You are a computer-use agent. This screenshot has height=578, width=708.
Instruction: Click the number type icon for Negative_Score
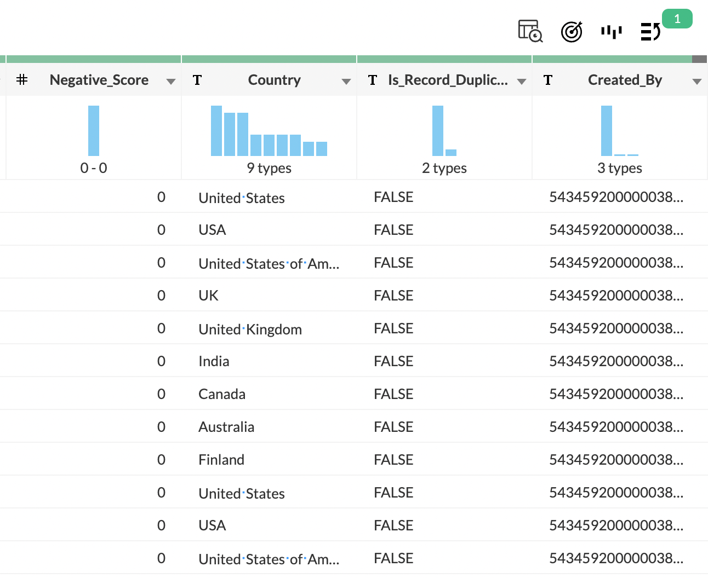22,80
